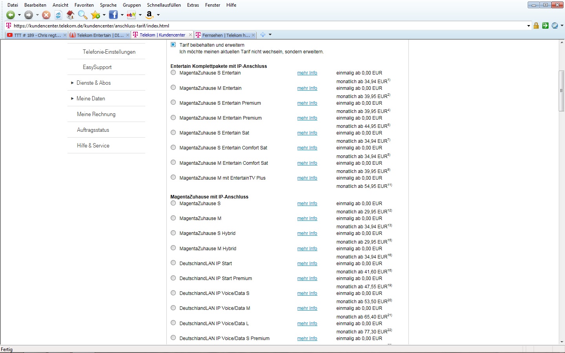Click into the address bar URL field
565x353 pixels.
coord(269,25)
